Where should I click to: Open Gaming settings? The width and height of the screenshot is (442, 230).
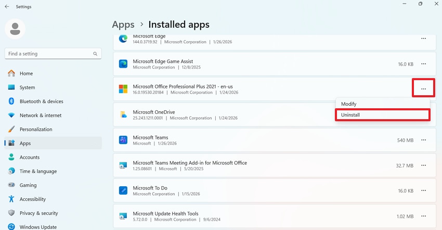pyautogui.click(x=53, y=185)
